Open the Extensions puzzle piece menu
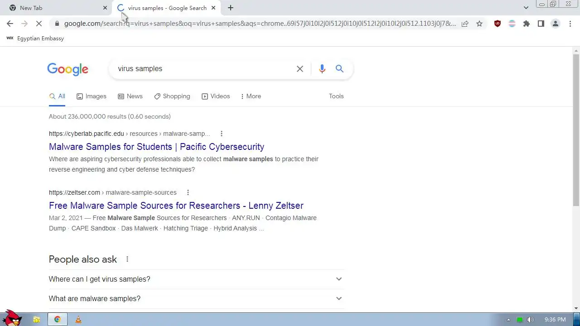Viewport: 580px width, 326px height. (527, 24)
